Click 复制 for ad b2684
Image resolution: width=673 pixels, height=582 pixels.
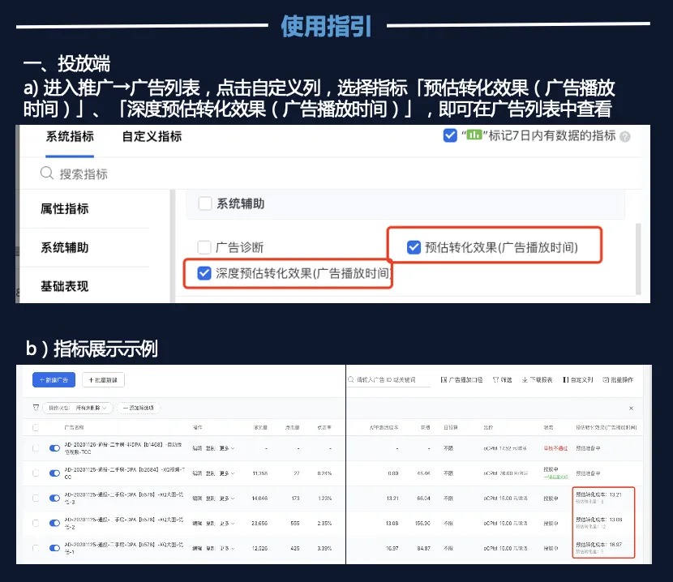click(210, 473)
